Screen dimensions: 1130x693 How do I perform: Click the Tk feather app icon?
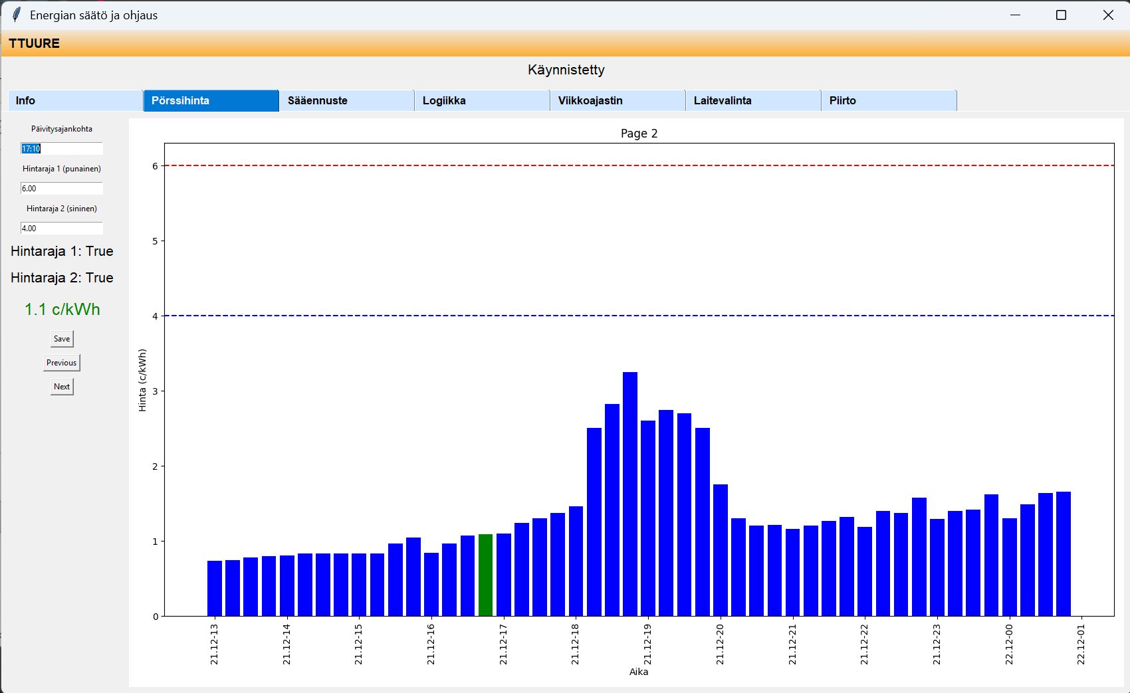(16, 15)
